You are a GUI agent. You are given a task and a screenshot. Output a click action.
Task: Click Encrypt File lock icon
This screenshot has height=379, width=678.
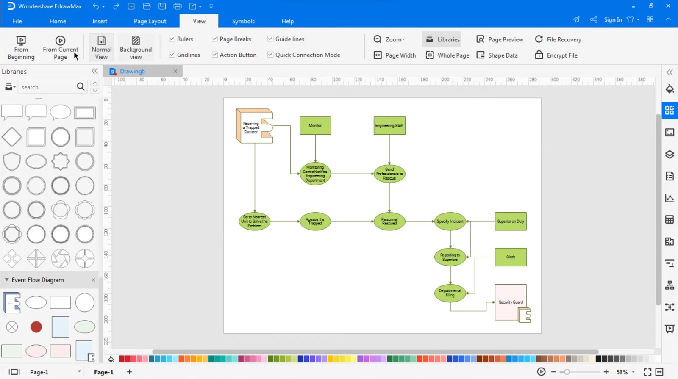pos(539,55)
